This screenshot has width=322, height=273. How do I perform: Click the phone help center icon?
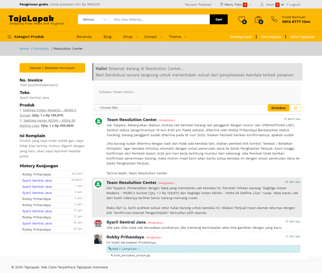[x=274, y=19]
